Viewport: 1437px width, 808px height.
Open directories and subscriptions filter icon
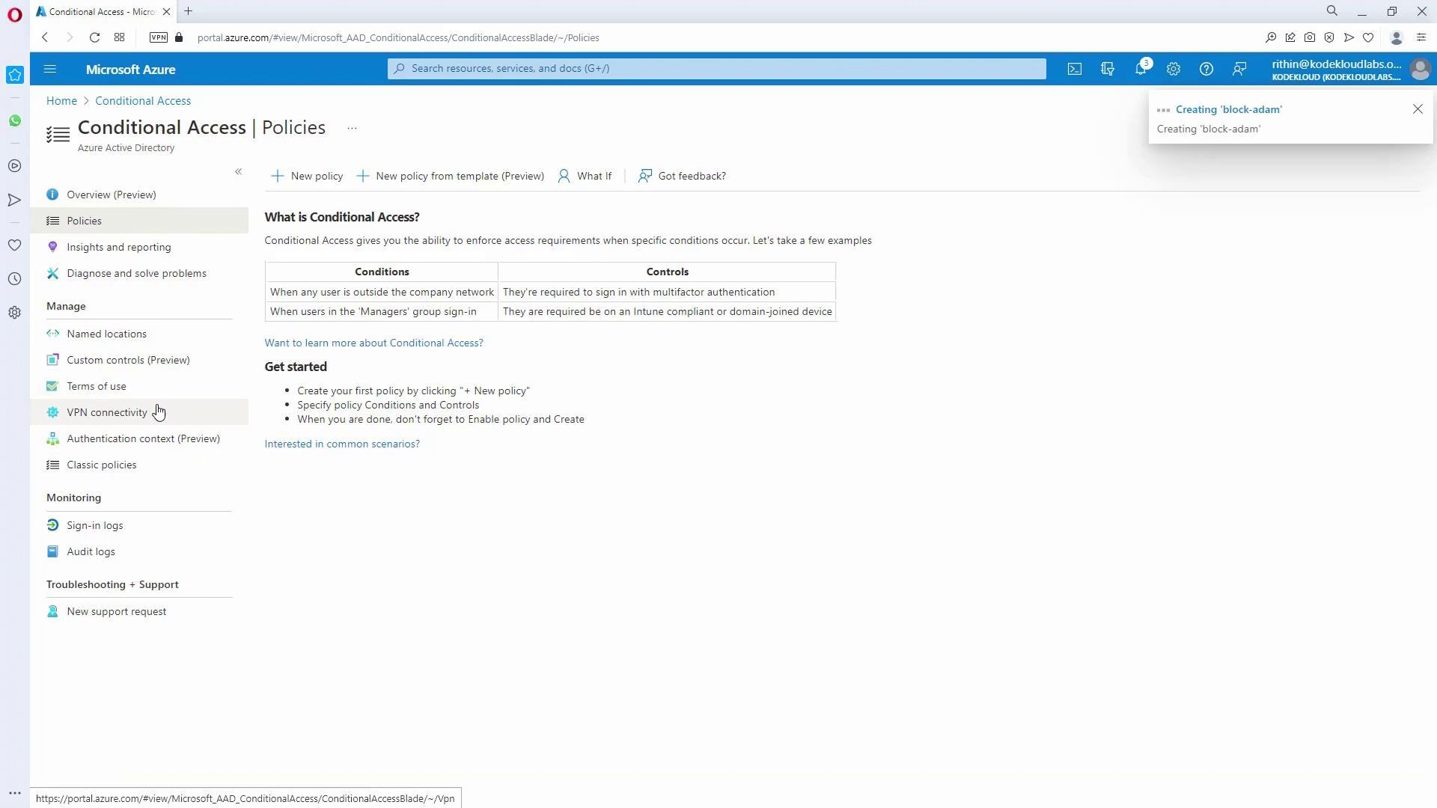pos(1108,69)
